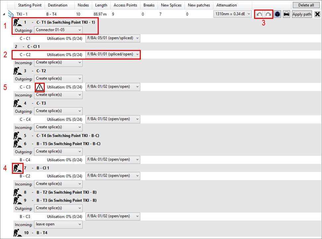This screenshot has height=239, width=322.
Task: Open the Outgoing Connector 01-05 dropdown
Action: pos(58,30)
